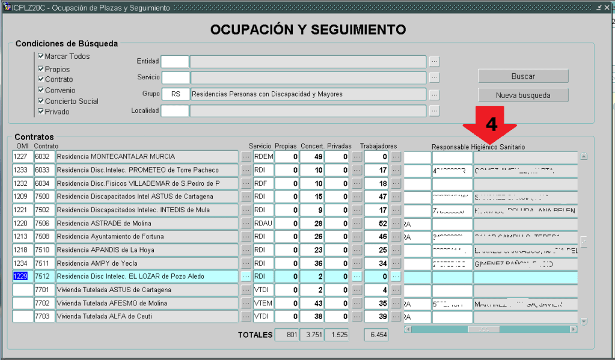The width and height of the screenshot is (615, 360).
Task: Click ellipsis button beside Vivienda Tutelada ALFA de Ceuti
Action: tap(246, 316)
